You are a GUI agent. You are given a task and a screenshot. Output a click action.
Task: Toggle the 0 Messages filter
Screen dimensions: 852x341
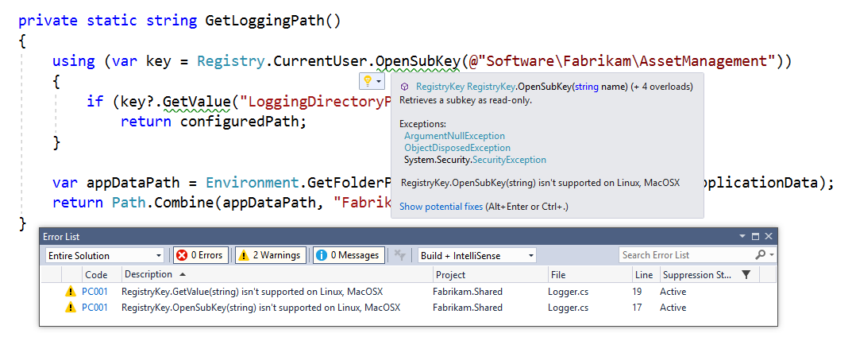coord(349,255)
